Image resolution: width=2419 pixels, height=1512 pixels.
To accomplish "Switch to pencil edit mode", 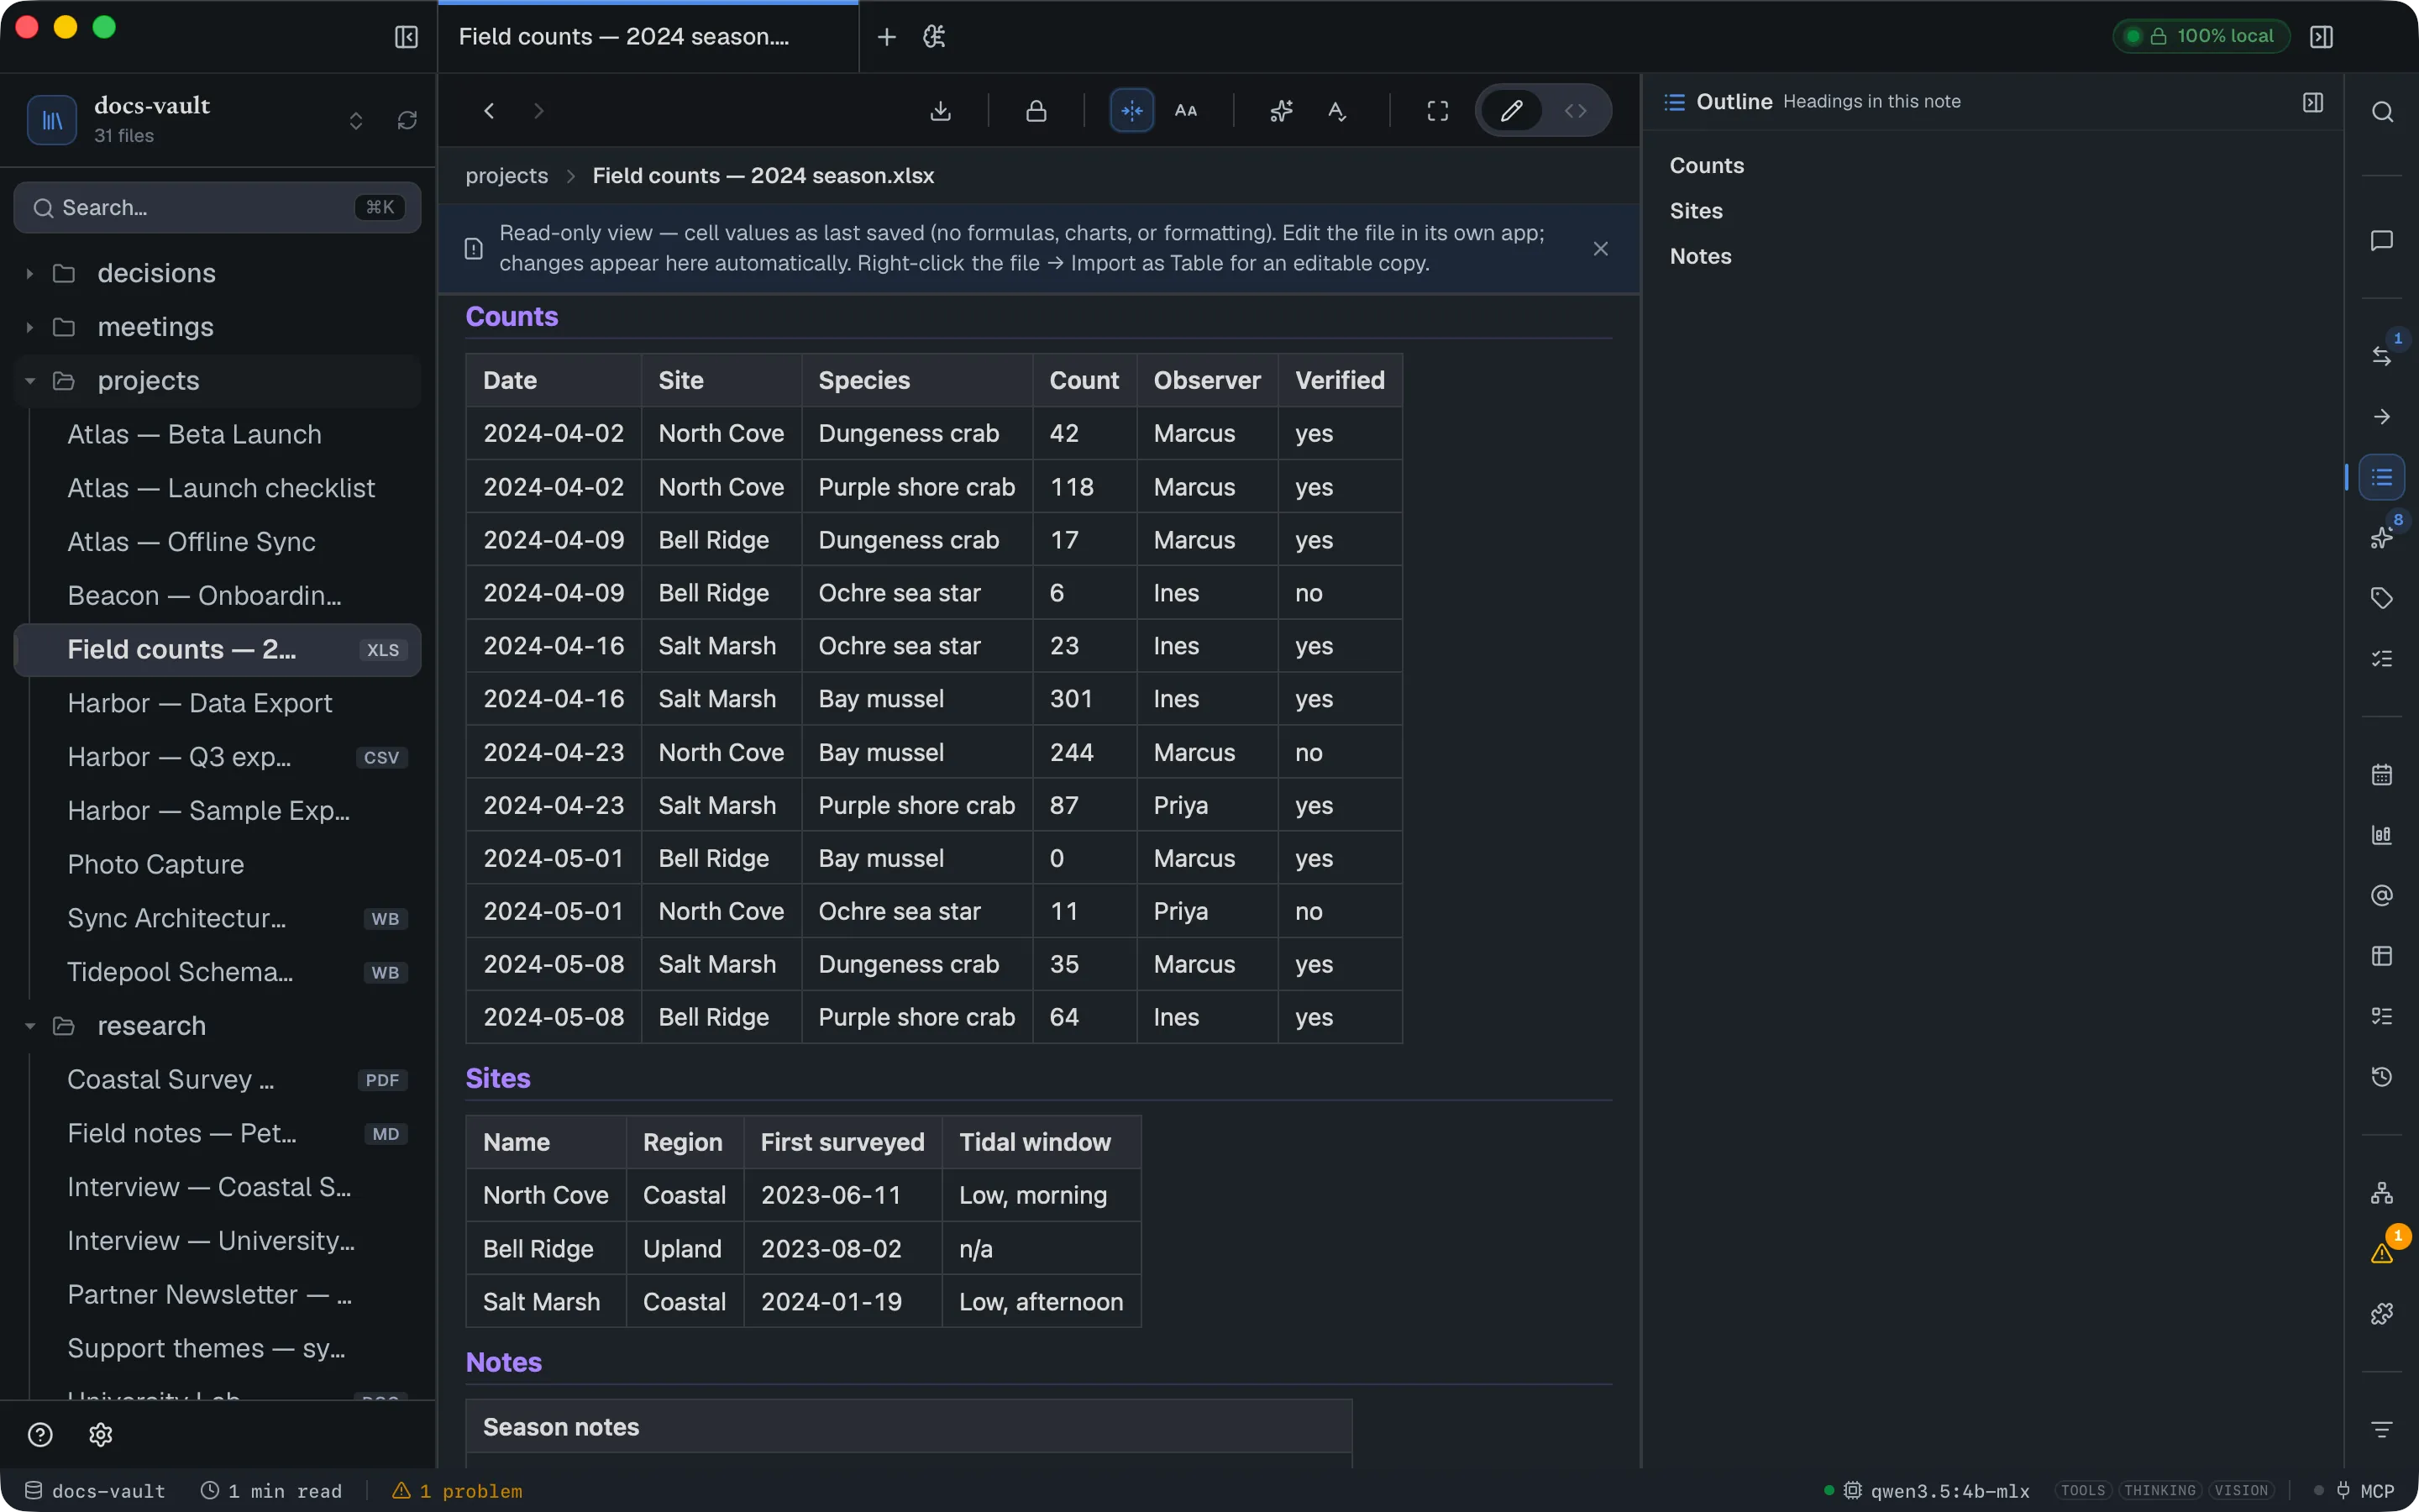I will click(1511, 111).
